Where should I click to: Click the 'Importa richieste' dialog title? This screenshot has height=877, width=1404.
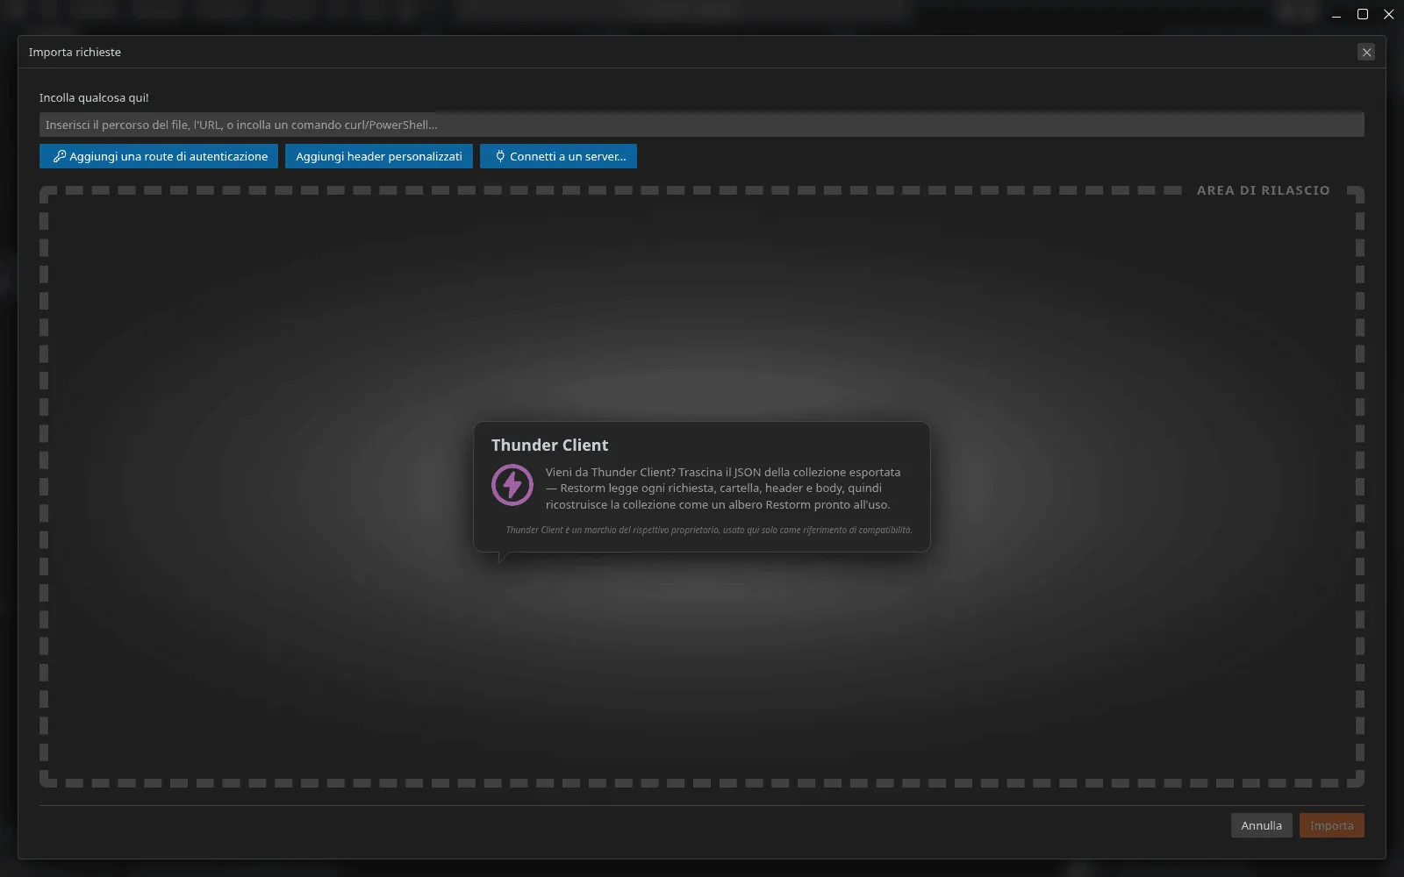(75, 53)
